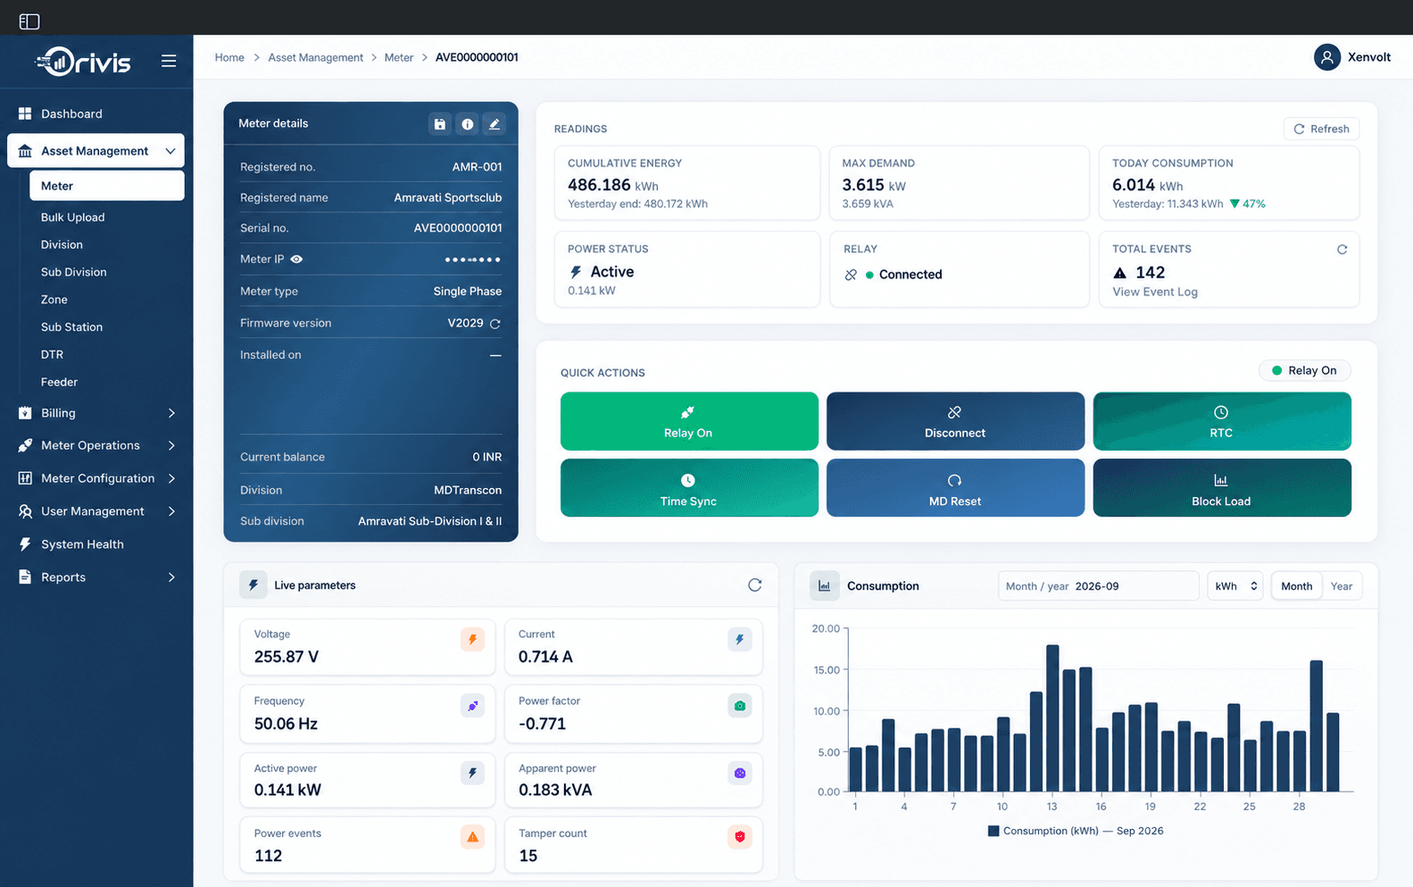Collapse sidebar with hamburger menu icon

click(169, 61)
